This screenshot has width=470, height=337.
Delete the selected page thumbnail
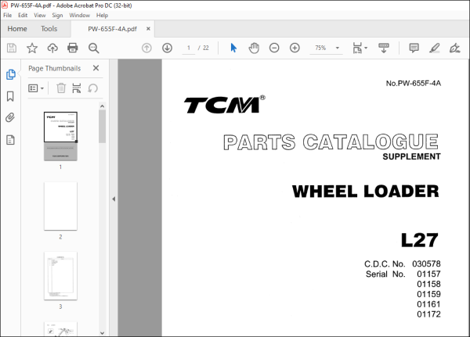(61, 88)
